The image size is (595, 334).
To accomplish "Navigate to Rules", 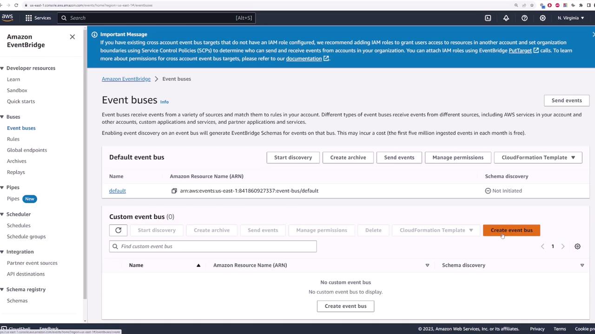I will tap(13, 139).
